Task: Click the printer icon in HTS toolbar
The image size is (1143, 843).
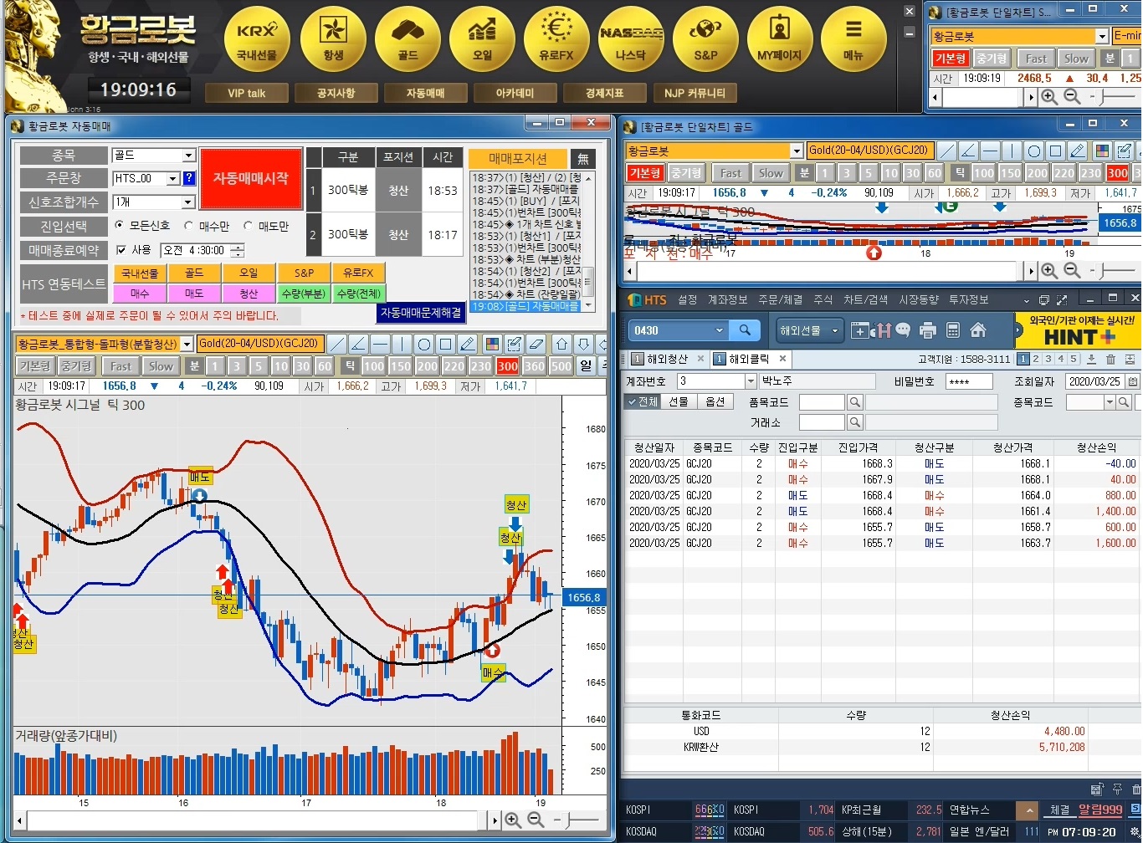Action: [927, 330]
